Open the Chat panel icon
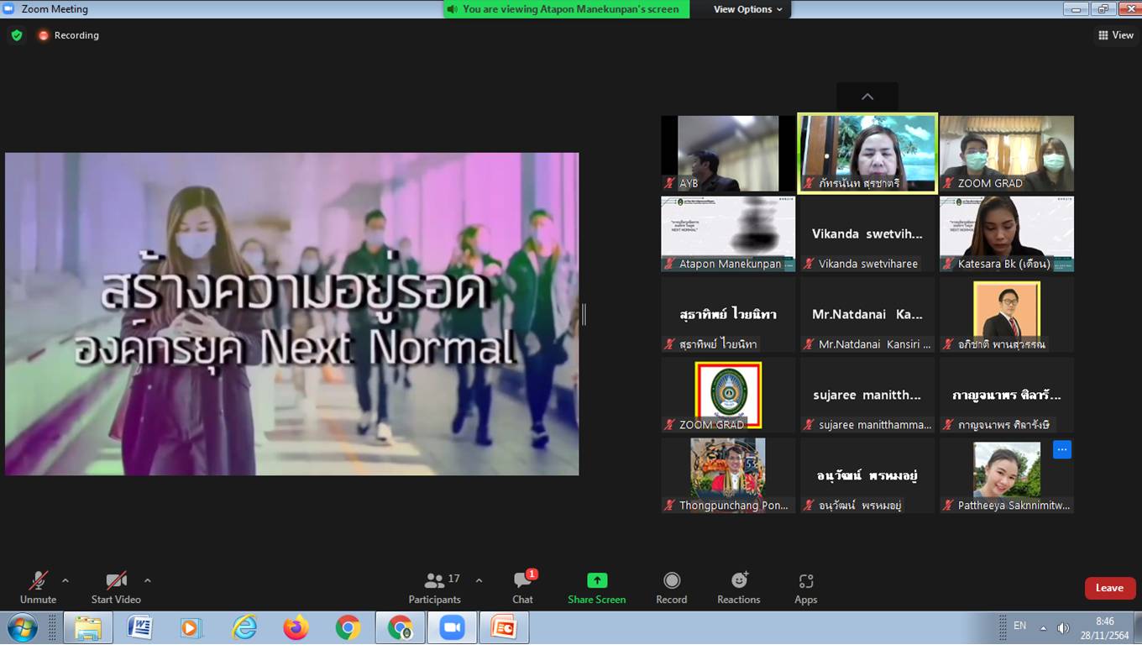The width and height of the screenshot is (1142, 650). coord(522,580)
